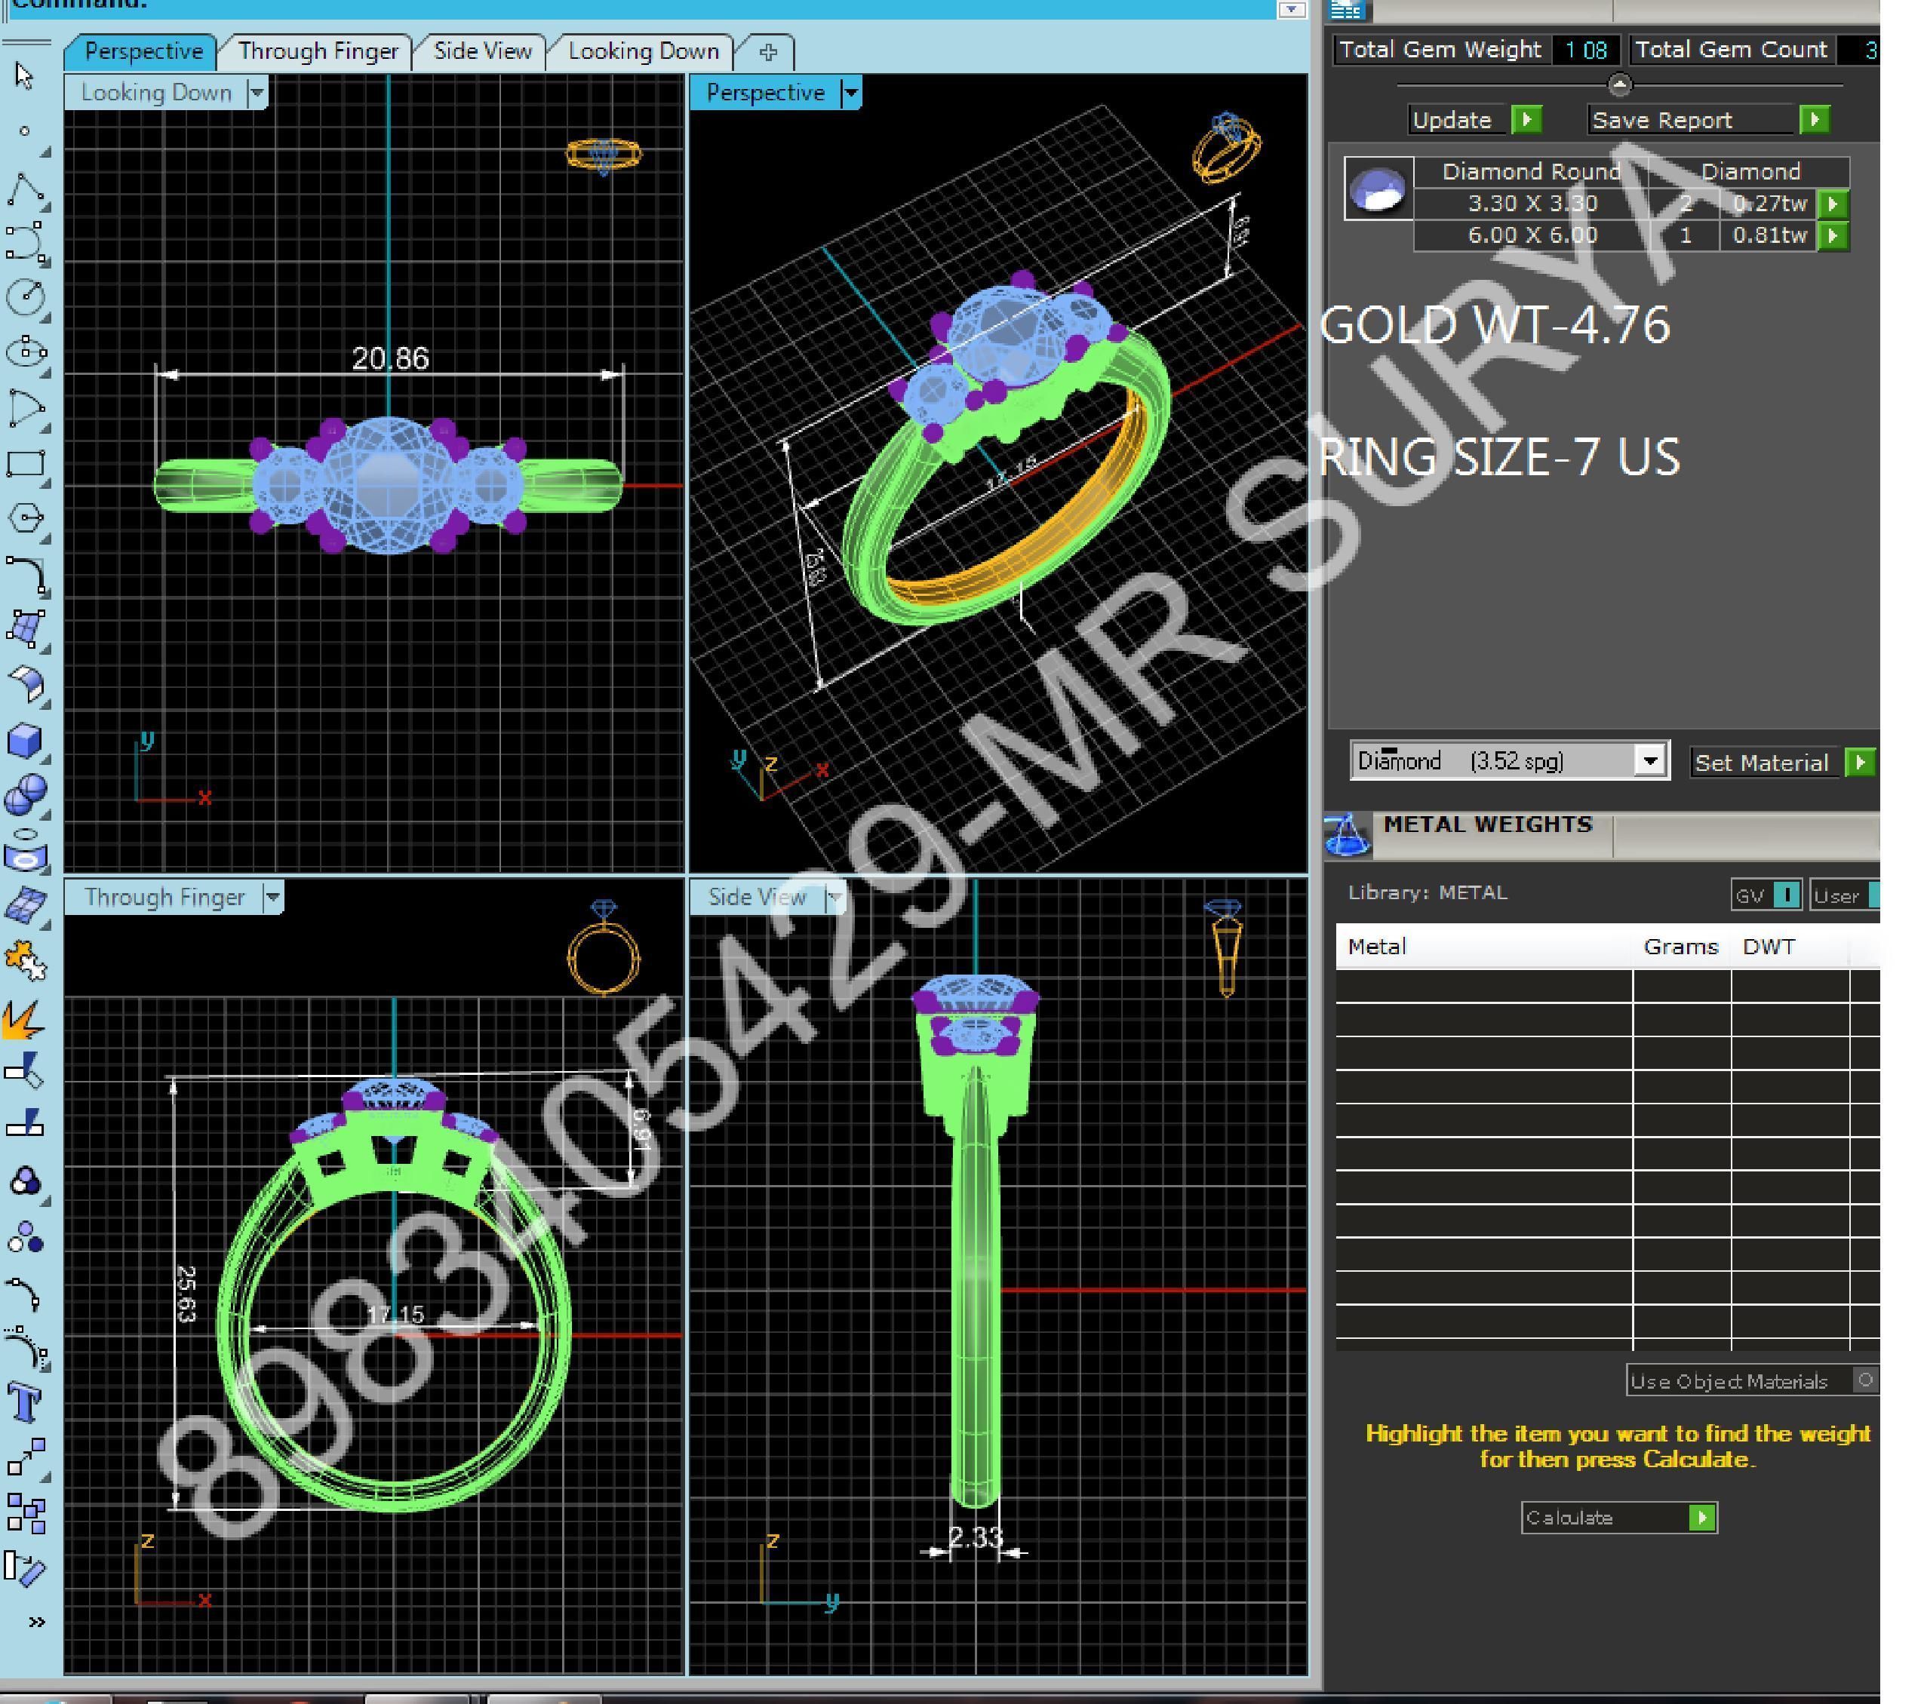Image resolution: width=1924 pixels, height=1704 pixels.
Task: Switch to the Through Finger tab
Action: tap(317, 51)
